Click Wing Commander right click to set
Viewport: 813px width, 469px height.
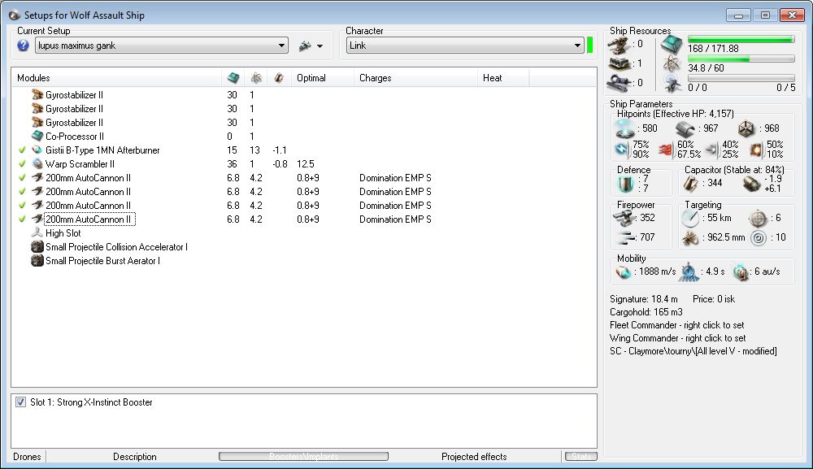point(676,338)
